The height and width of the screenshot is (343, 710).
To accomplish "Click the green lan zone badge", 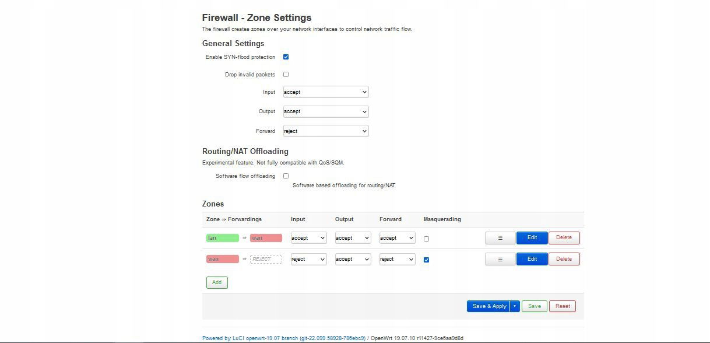I will 223,238.
